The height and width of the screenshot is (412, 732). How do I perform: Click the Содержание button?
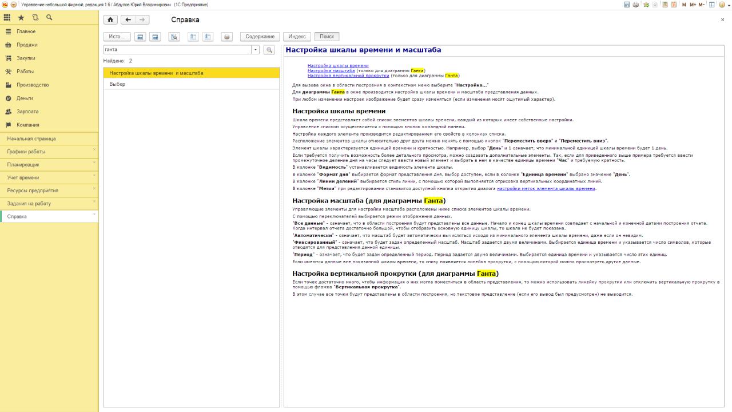tap(260, 37)
